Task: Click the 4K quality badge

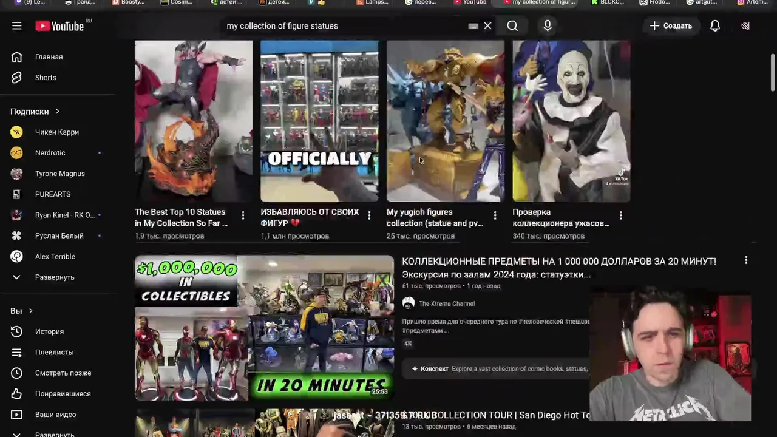Action: click(x=408, y=344)
